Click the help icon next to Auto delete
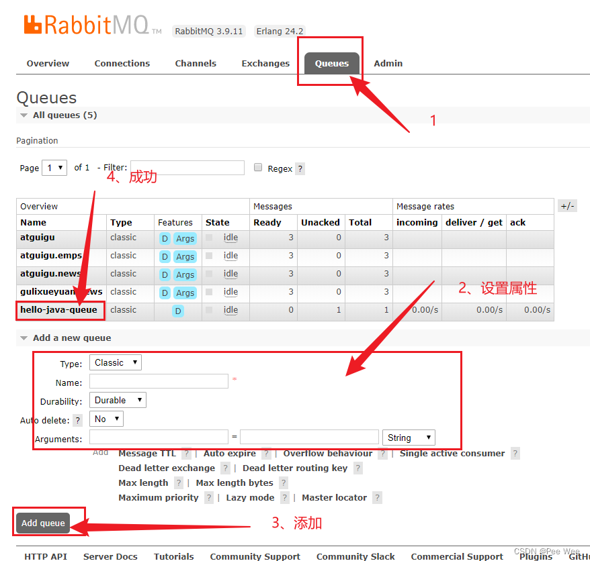This screenshot has width=590, height=561. [78, 419]
